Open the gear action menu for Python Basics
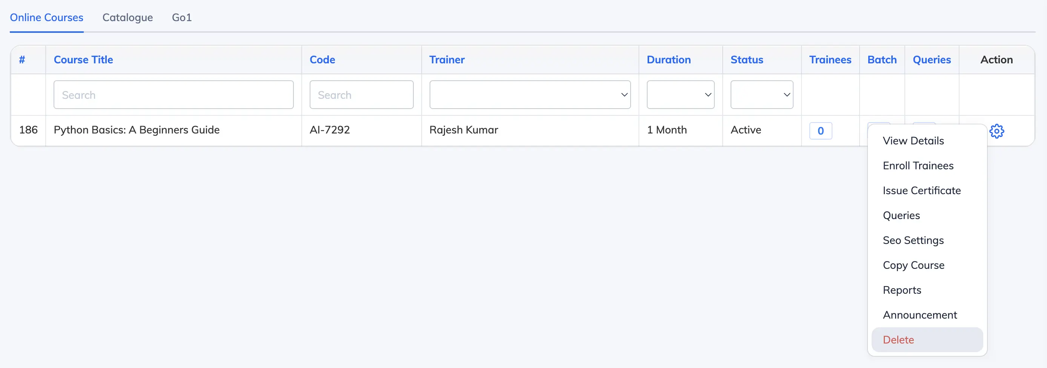1047x368 pixels. point(996,131)
